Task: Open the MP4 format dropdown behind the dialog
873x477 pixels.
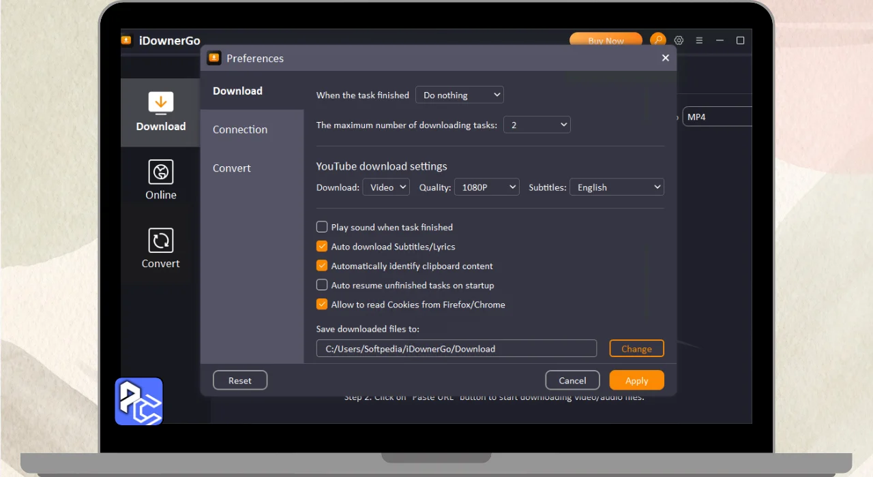Action: [716, 117]
